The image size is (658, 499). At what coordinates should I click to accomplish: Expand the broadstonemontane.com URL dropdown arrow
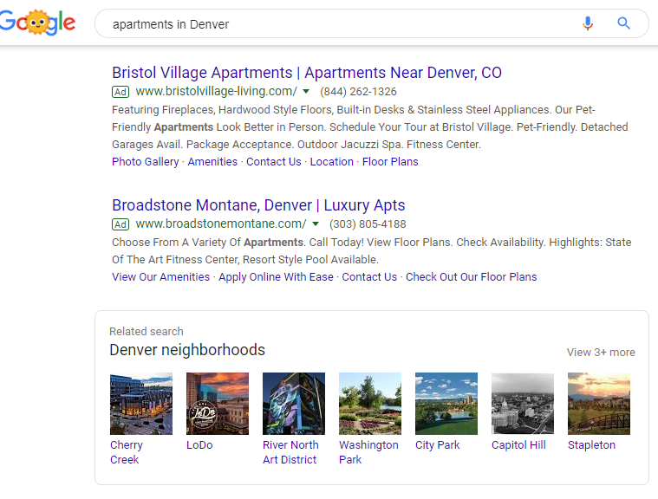pos(316,224)
